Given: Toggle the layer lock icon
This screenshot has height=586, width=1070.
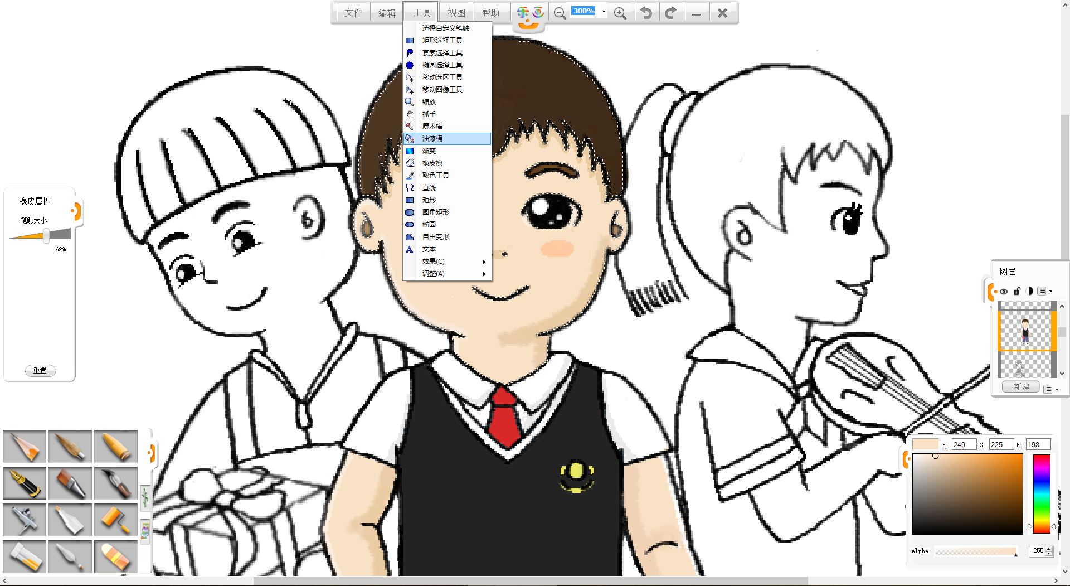Looking at the screenshot, I should click(x=1016, y=291).
